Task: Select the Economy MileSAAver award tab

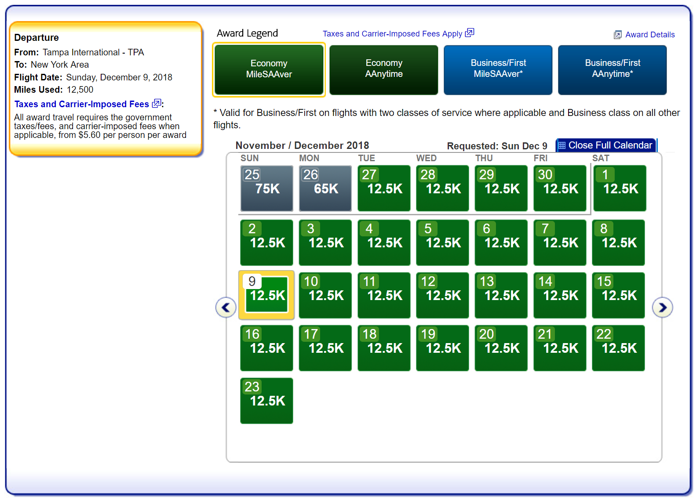Action: tap(269, 69)
